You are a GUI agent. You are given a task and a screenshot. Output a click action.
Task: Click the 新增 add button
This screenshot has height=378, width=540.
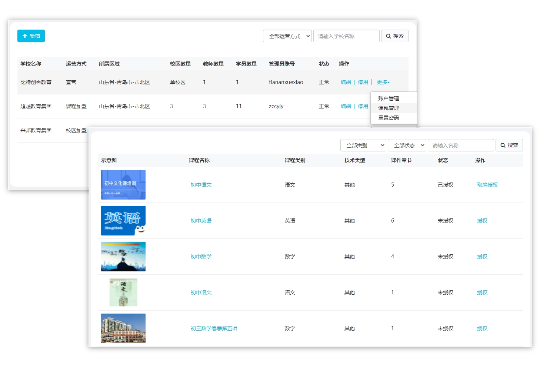31,36
